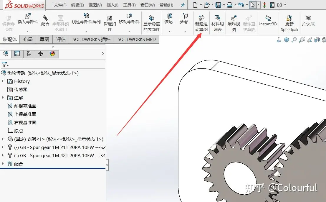Open the 文件(F) menu

click(x=60, y=5)
